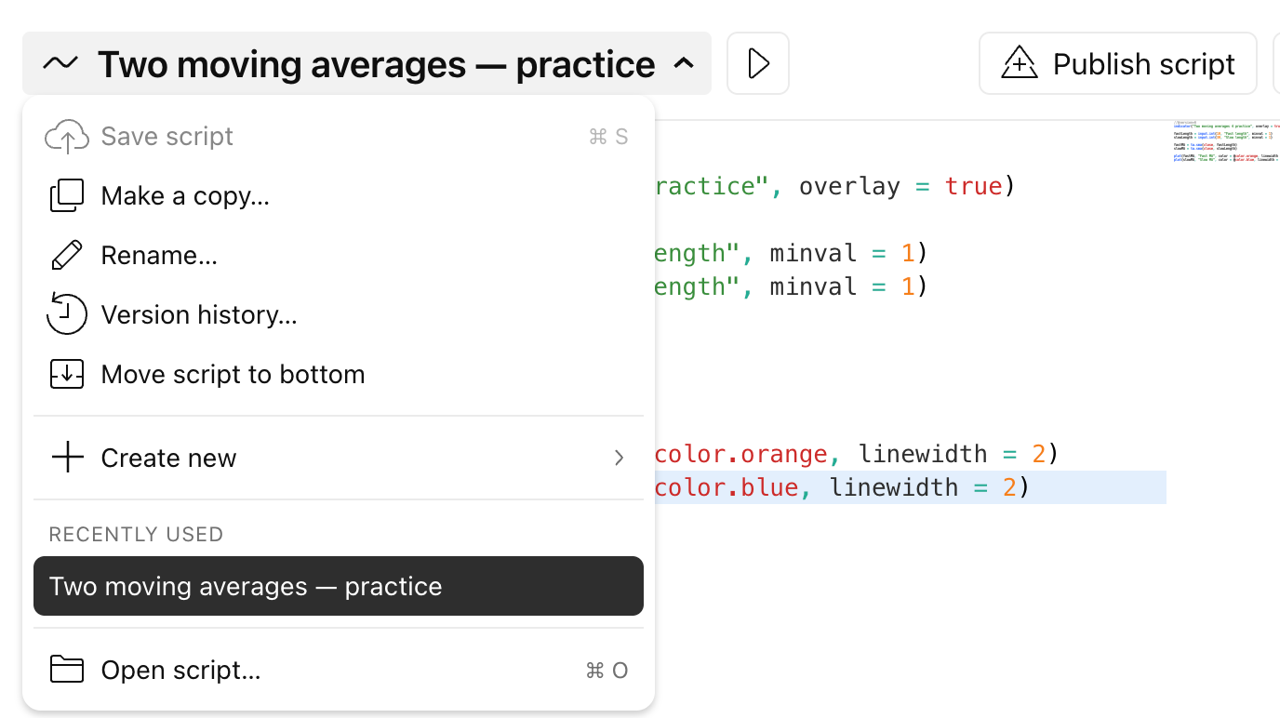Open the Create new submenu
The width and height of the screenshot is (1280, 718).
(x=339, y=458)
